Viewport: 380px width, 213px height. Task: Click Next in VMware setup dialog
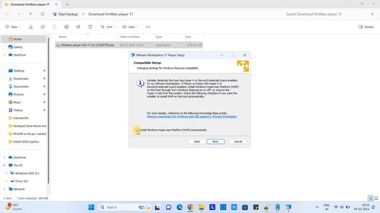(216, 141)
